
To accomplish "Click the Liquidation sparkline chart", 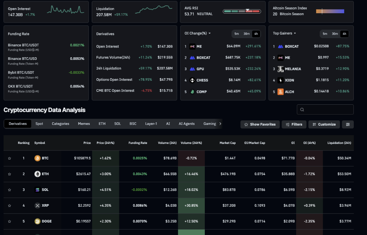I will (154, 9).
